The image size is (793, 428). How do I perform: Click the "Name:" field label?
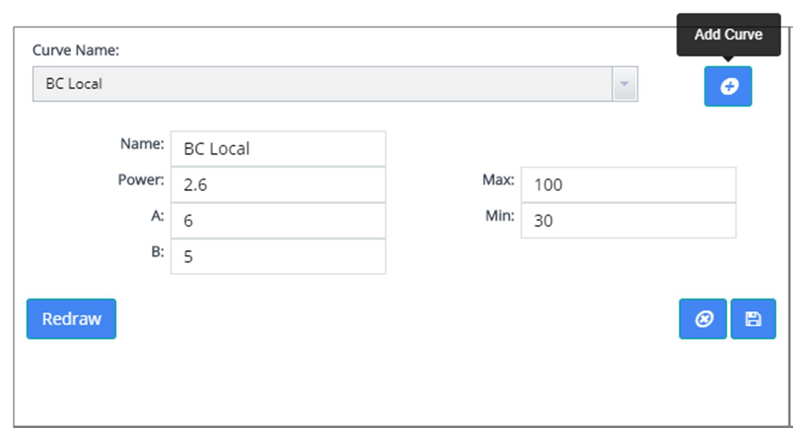click(x=142, y=143)
